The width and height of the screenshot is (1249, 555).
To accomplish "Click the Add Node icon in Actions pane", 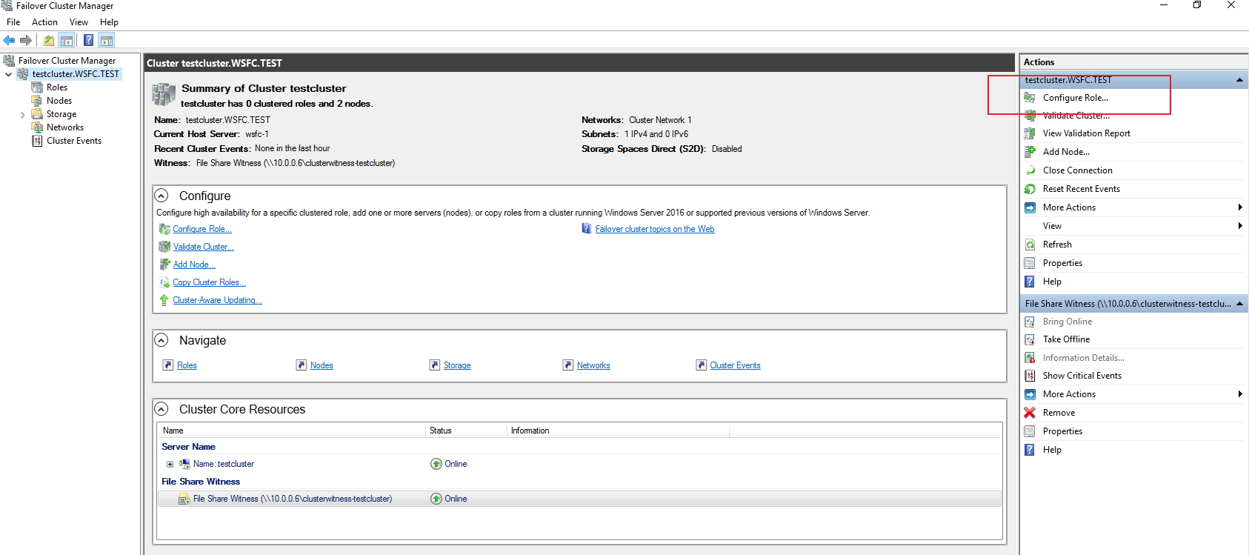I will pos(1030,152).
